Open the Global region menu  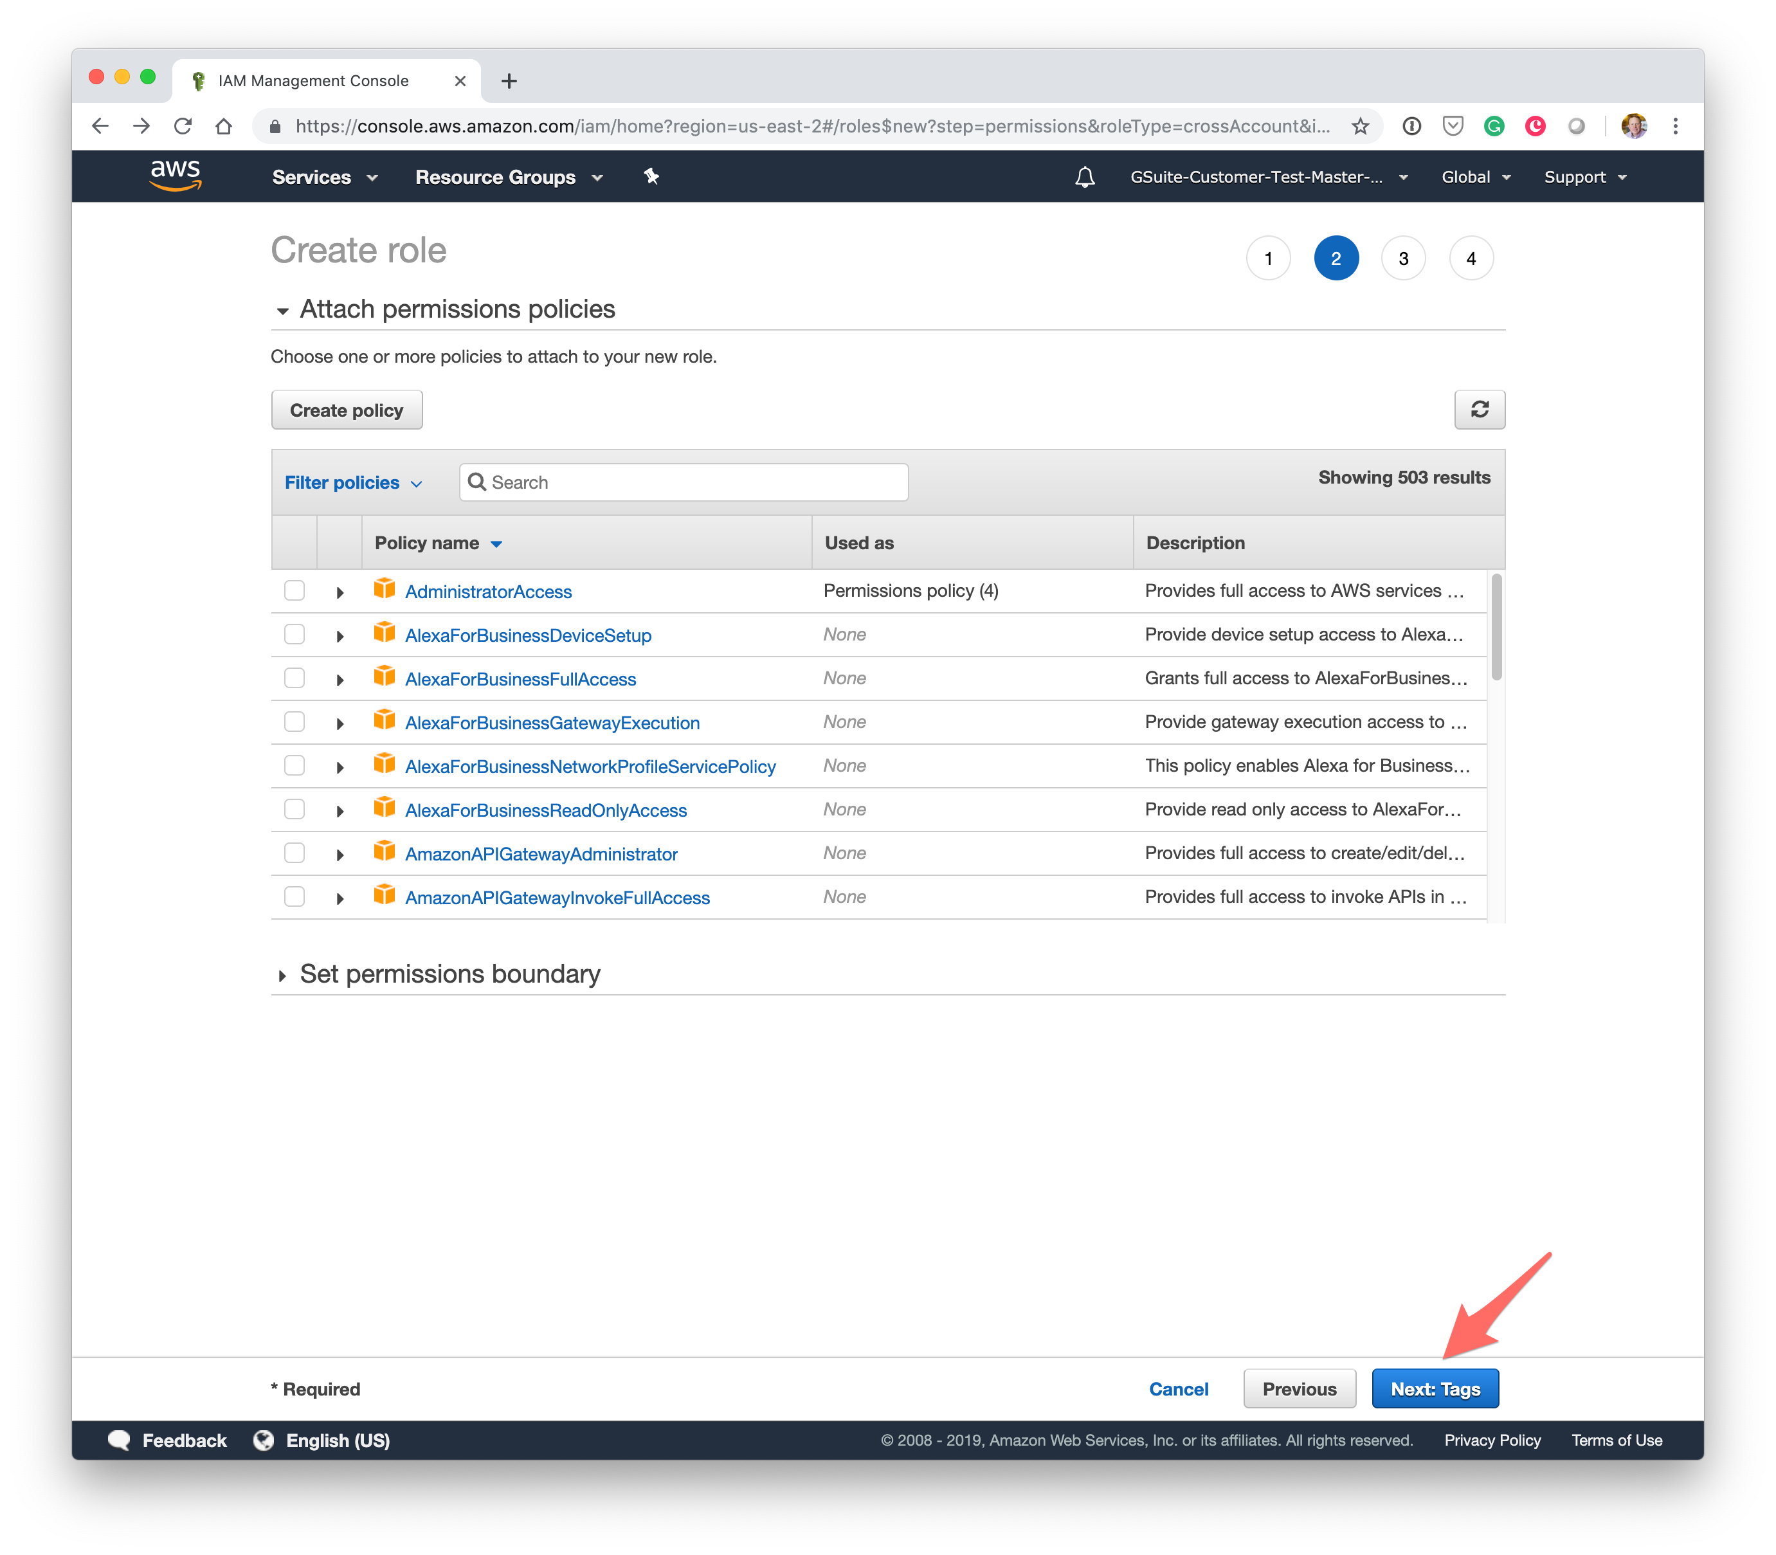coord(1476,177)
